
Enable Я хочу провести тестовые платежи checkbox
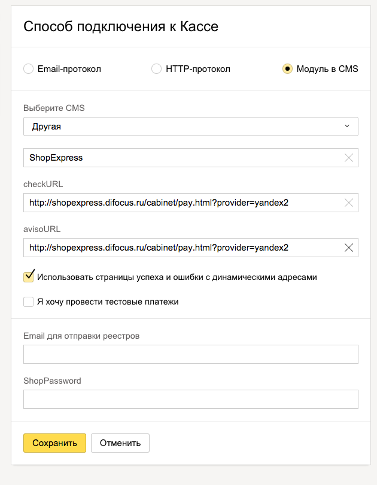[28, 302]
